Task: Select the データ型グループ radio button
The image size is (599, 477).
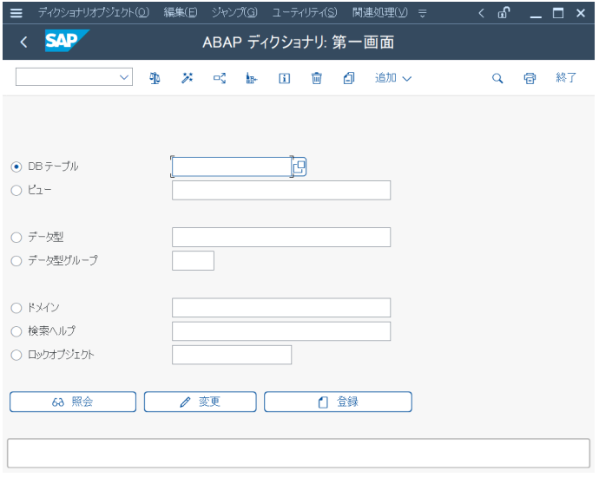Action: (x=16, y=261)
